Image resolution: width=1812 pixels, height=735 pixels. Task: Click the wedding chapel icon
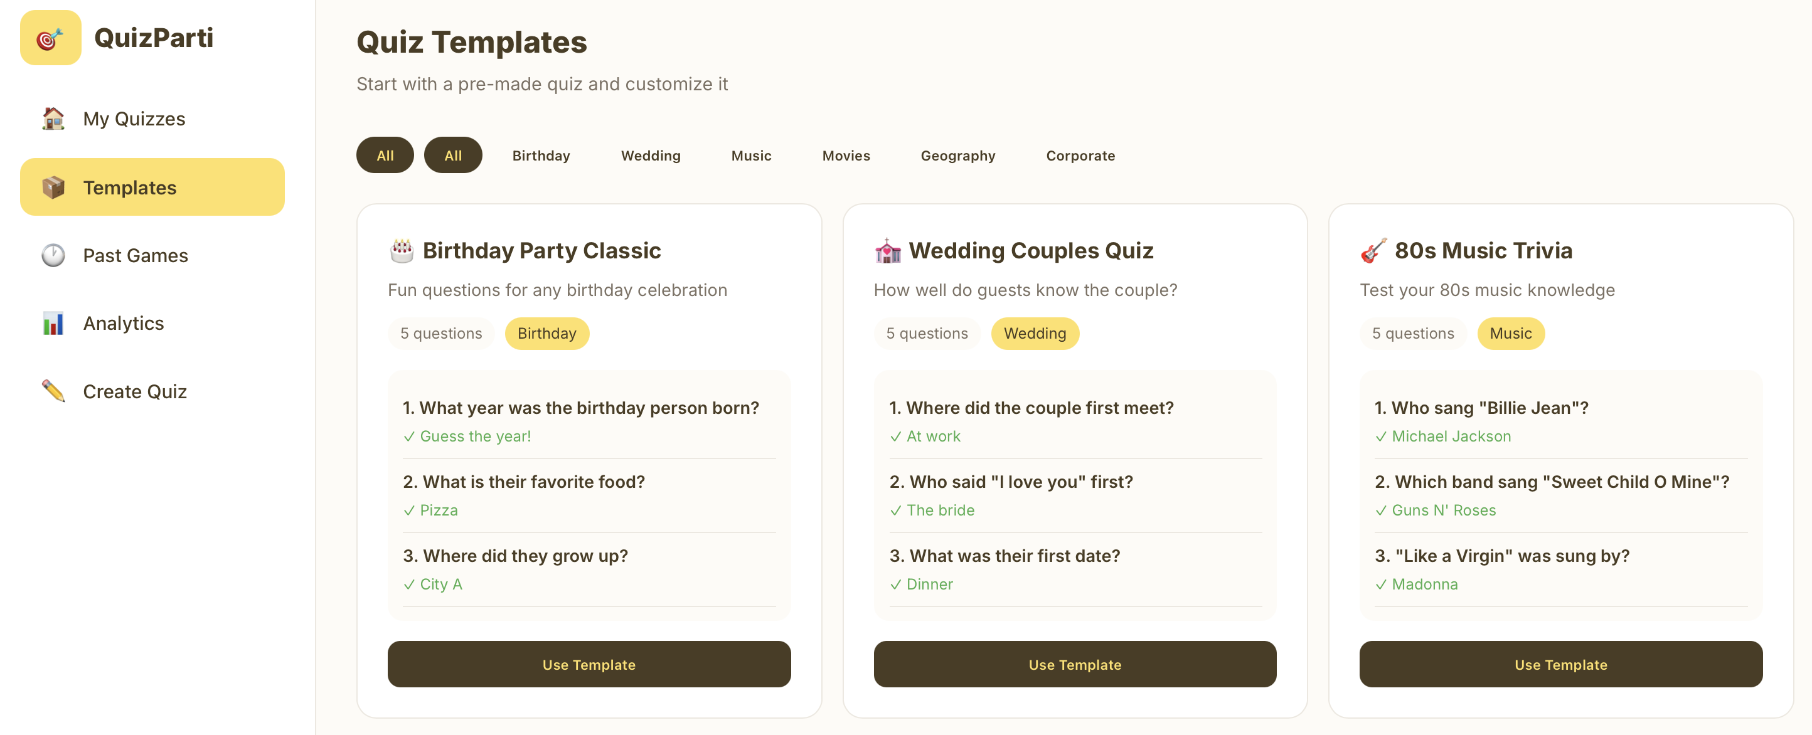click(x=888, y=251)
